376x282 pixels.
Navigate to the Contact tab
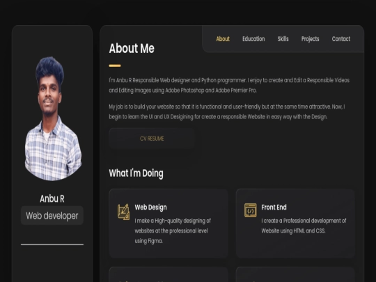click(340, 39)
